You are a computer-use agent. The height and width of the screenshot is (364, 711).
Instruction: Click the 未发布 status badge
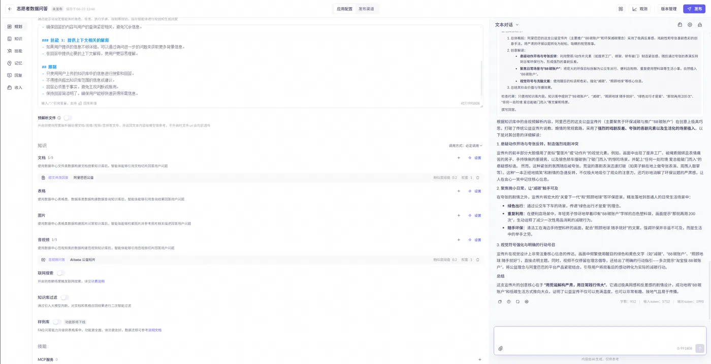coord(57,9)
